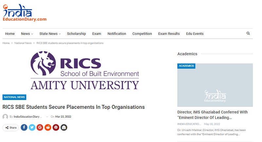Open the search magnifier icon

coord(248,33)
